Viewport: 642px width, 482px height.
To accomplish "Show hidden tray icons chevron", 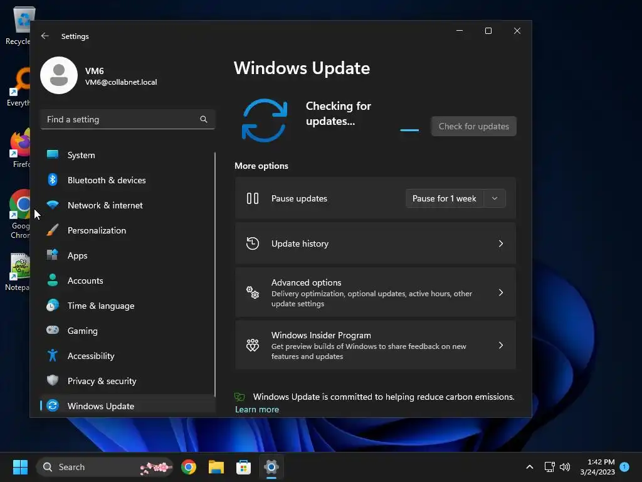I will tap(529, 467).
